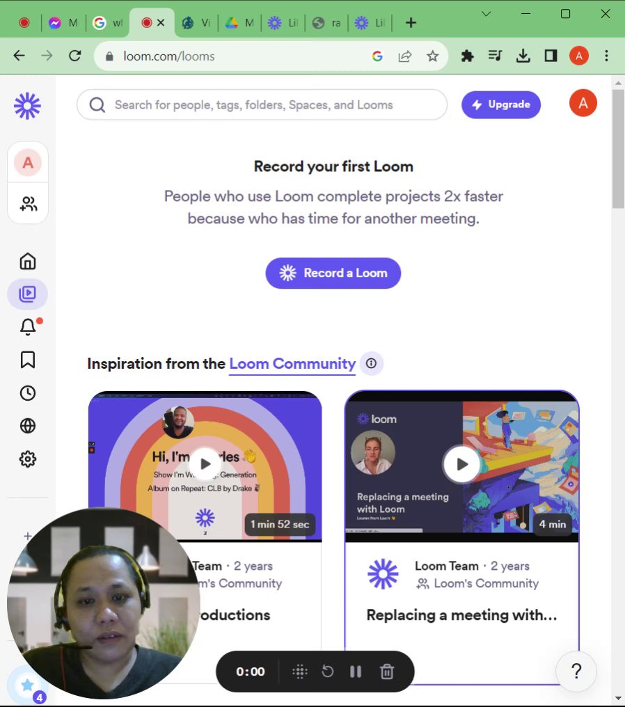Open Chrome downloads icon
Viewport: 625px width, 707px height.
point(523,56)
